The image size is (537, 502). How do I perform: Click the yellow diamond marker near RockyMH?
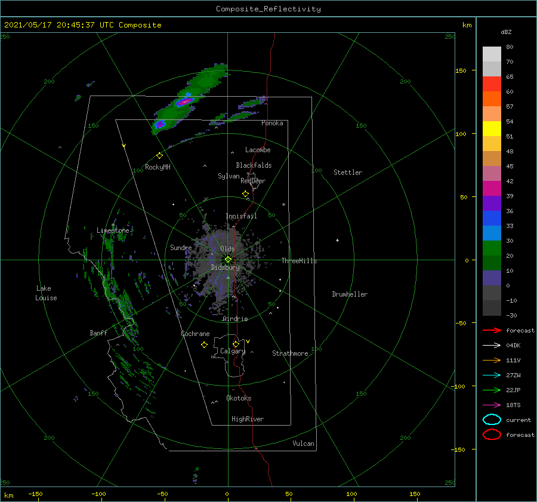click(x=159, y=156)
